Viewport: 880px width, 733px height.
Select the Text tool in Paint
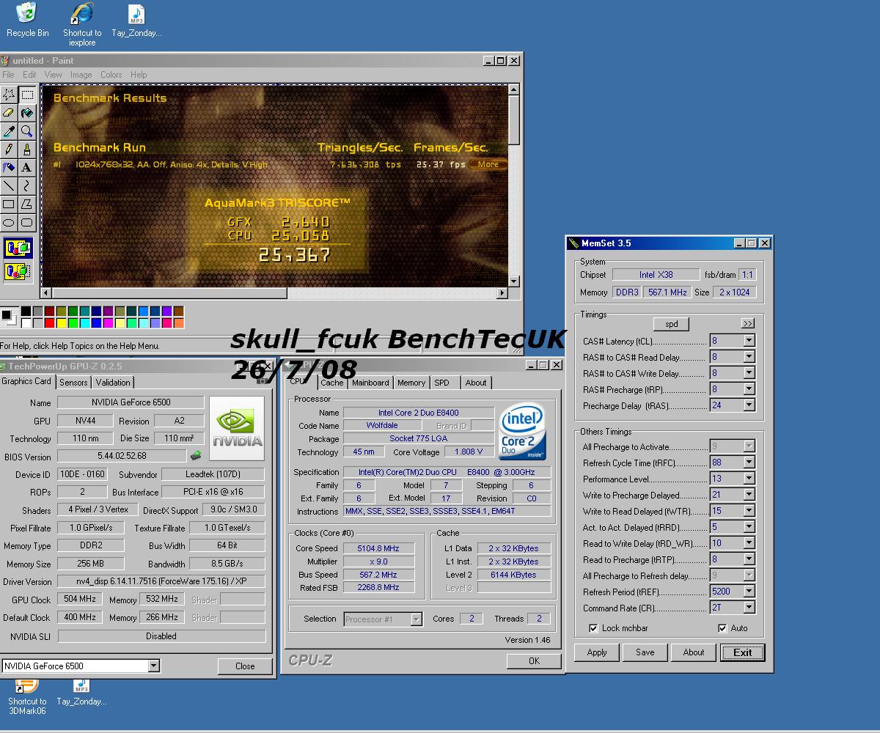[x=27, y=167]
